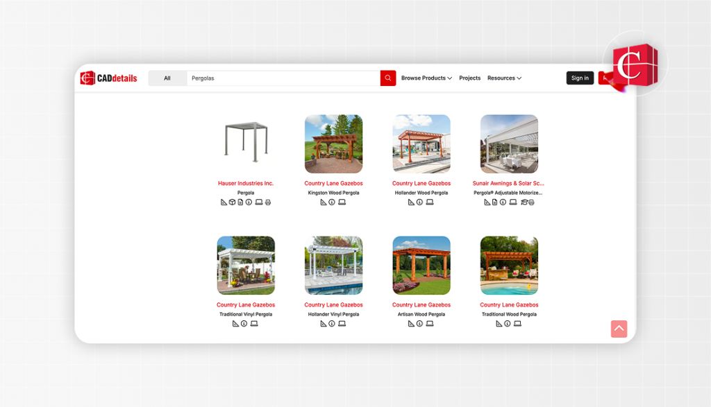Open specification document icon for Hauser Pergola

point(240,202)
